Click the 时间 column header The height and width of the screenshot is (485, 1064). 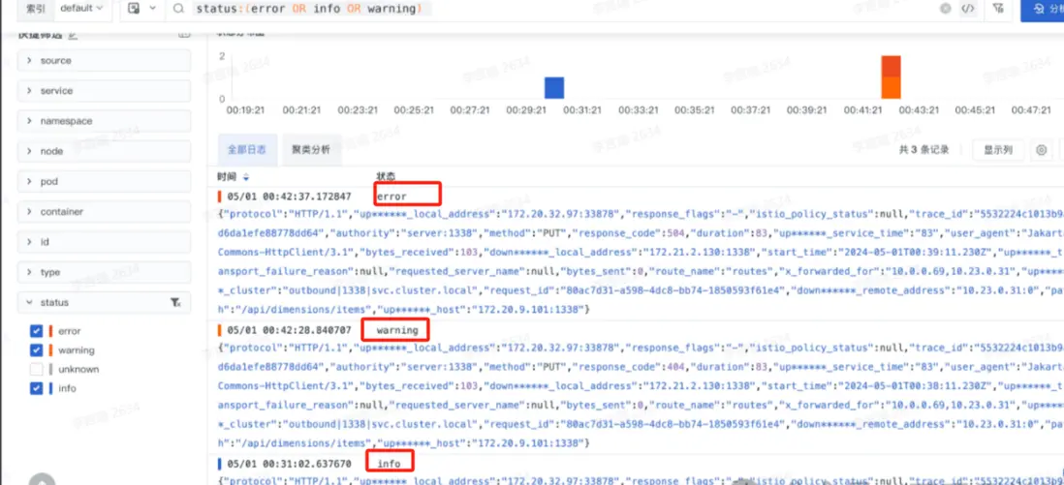(x=228, y=176)
